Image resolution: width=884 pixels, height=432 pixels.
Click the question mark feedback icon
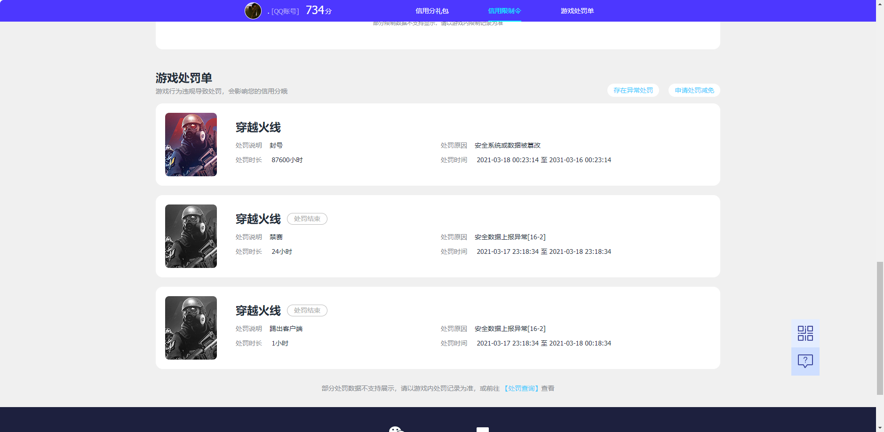[x=805, y=361]
